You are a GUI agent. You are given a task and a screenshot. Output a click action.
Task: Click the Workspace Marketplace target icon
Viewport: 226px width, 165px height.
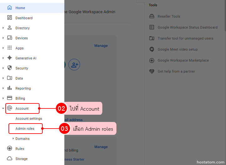pos(152,60)
